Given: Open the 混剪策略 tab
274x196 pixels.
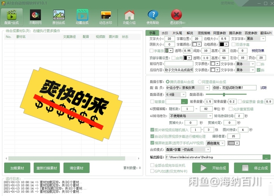Looking at the screenshot, I should [x=204, y=33].
